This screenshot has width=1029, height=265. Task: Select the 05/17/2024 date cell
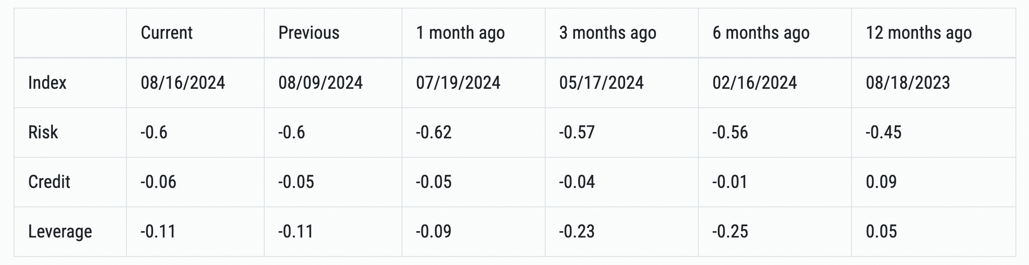coord(601,82)
